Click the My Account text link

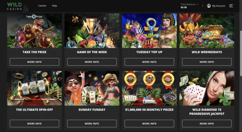pos(218,6)
